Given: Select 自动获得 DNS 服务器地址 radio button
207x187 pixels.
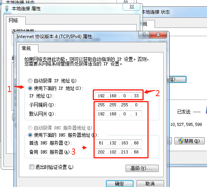Looking at the screenshot, I should [30, 128].
